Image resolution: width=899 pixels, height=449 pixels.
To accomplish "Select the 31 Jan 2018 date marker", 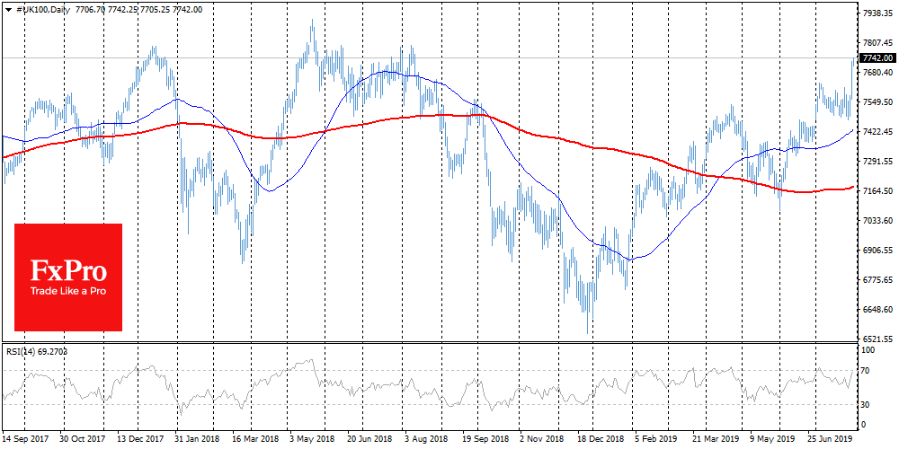I will tap(199, 441).
